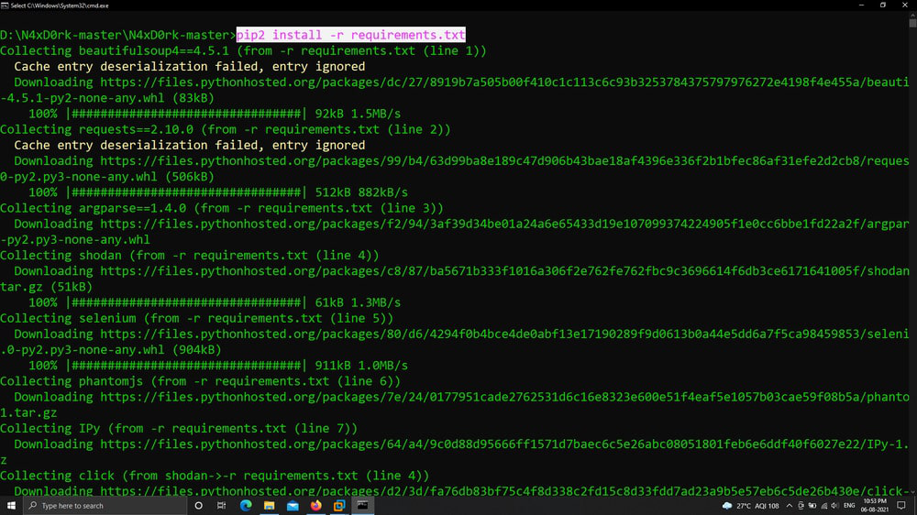Screen dimensions: 917x515
Task: Click '1.tar.gz' phantomjs line
Action: pyautogui.click(x=28, y=412)
